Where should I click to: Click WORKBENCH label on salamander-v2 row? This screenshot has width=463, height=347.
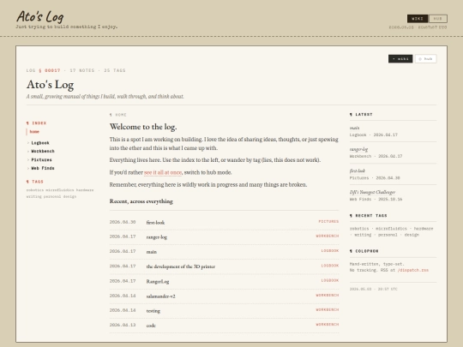coord(328,295)
